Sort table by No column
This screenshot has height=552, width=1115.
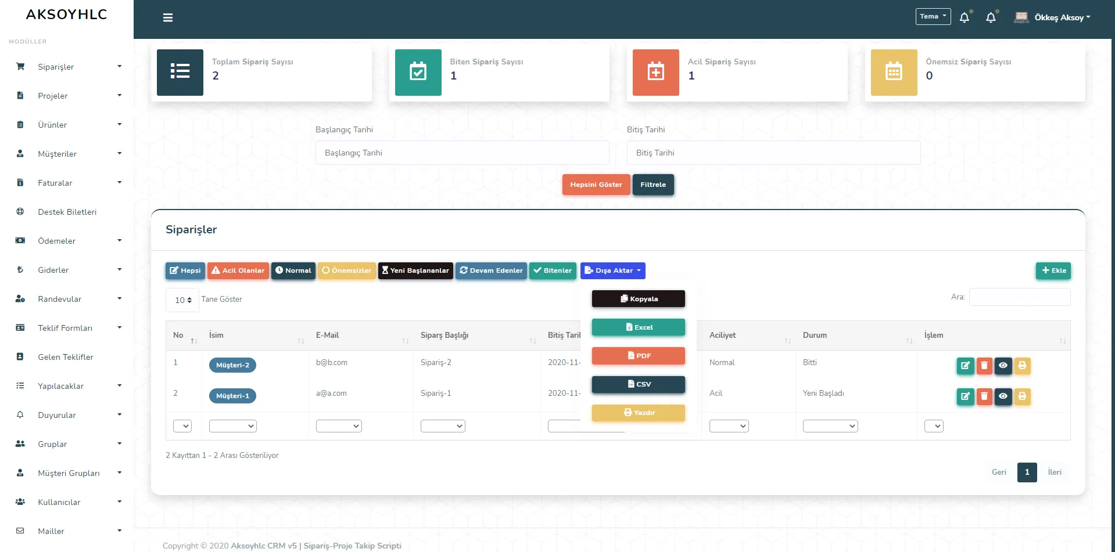tap(184, 335)
